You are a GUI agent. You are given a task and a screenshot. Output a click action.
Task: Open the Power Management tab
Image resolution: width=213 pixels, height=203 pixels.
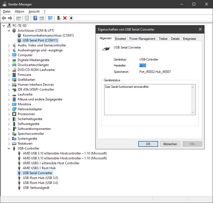[x=142, y=39]
